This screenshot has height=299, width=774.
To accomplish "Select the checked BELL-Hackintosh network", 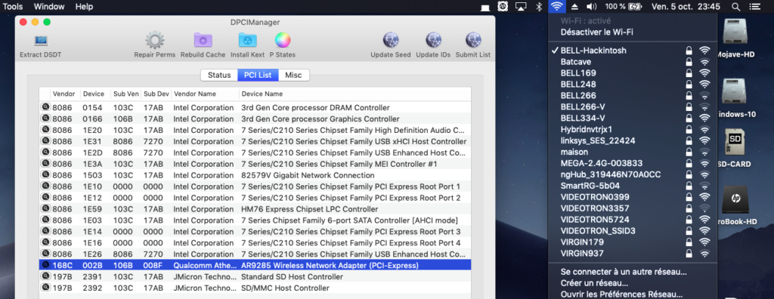I will pos(633,51).
